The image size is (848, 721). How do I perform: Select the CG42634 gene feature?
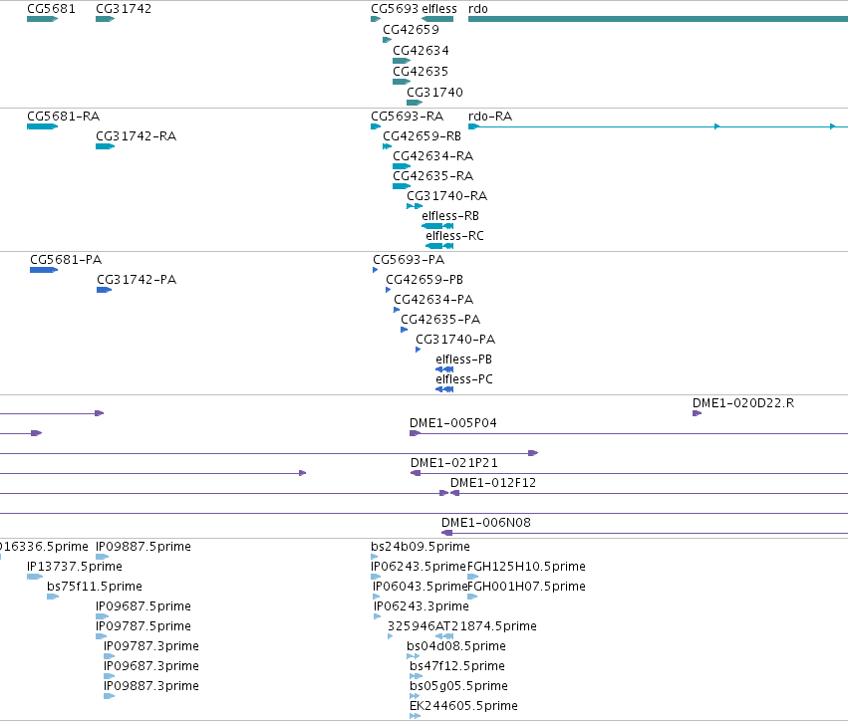(x=402, y=61)
